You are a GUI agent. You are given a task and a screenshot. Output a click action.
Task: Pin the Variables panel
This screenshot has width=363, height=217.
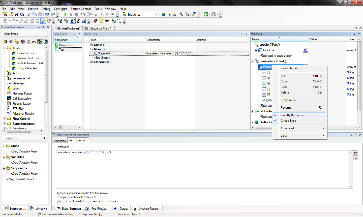coord(359,34)
